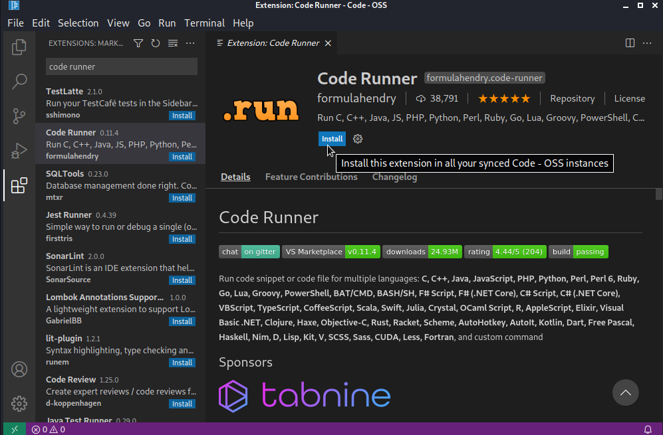Screen dimensions: 663x435
Task: Open the Manage gear in activity bar
Action: pos(19,404)
